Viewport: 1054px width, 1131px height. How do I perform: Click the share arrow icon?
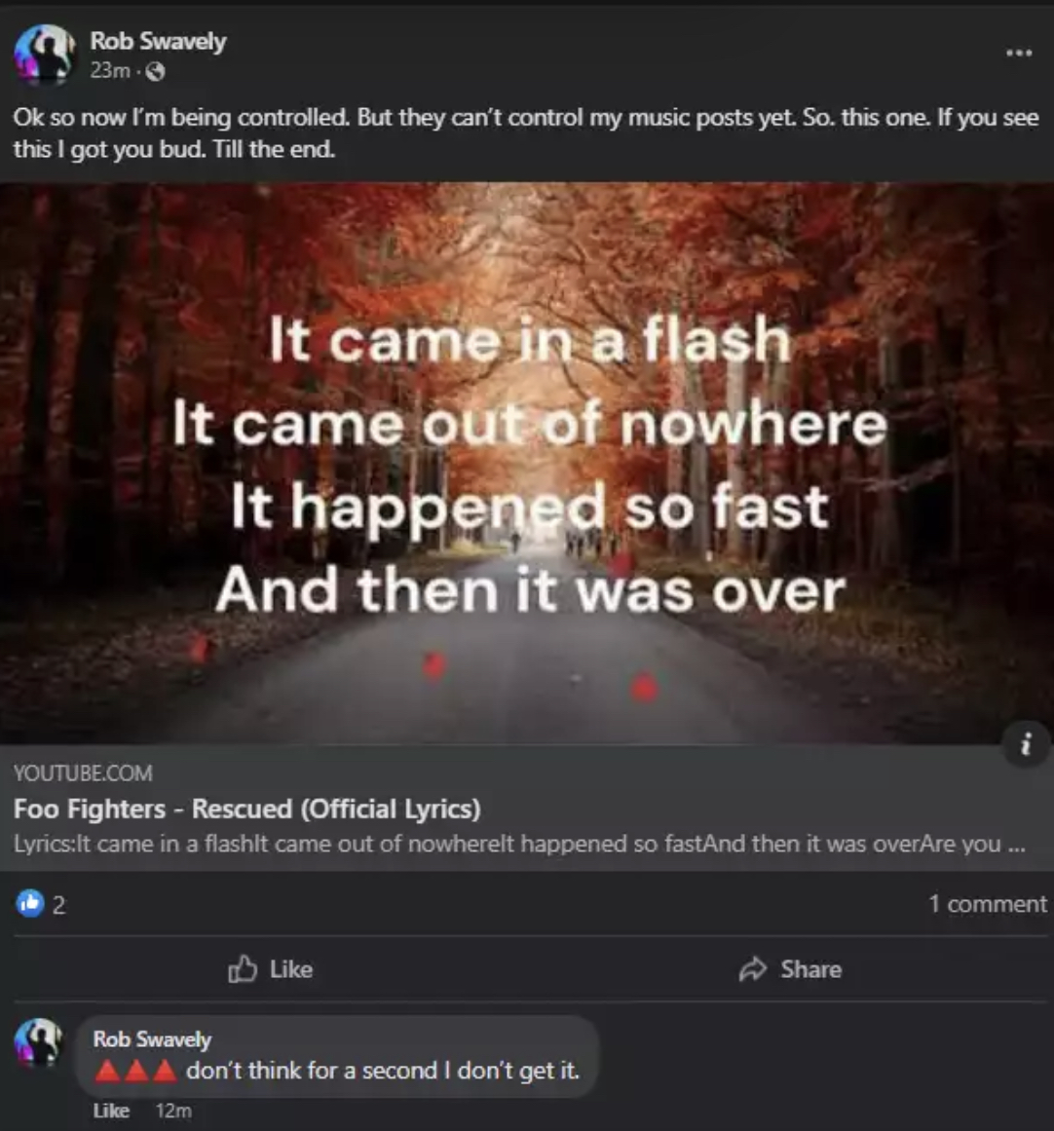coord(752,969)
